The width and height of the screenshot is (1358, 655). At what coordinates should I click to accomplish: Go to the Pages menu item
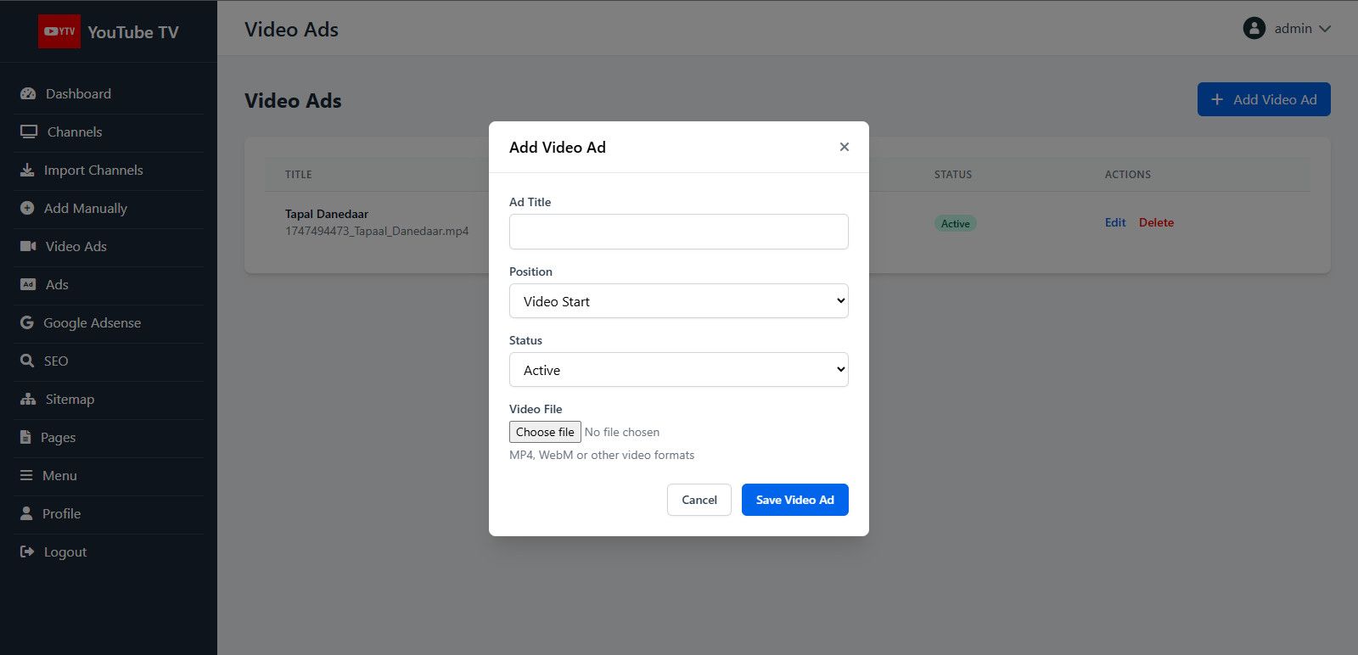[x=58, y=438]
